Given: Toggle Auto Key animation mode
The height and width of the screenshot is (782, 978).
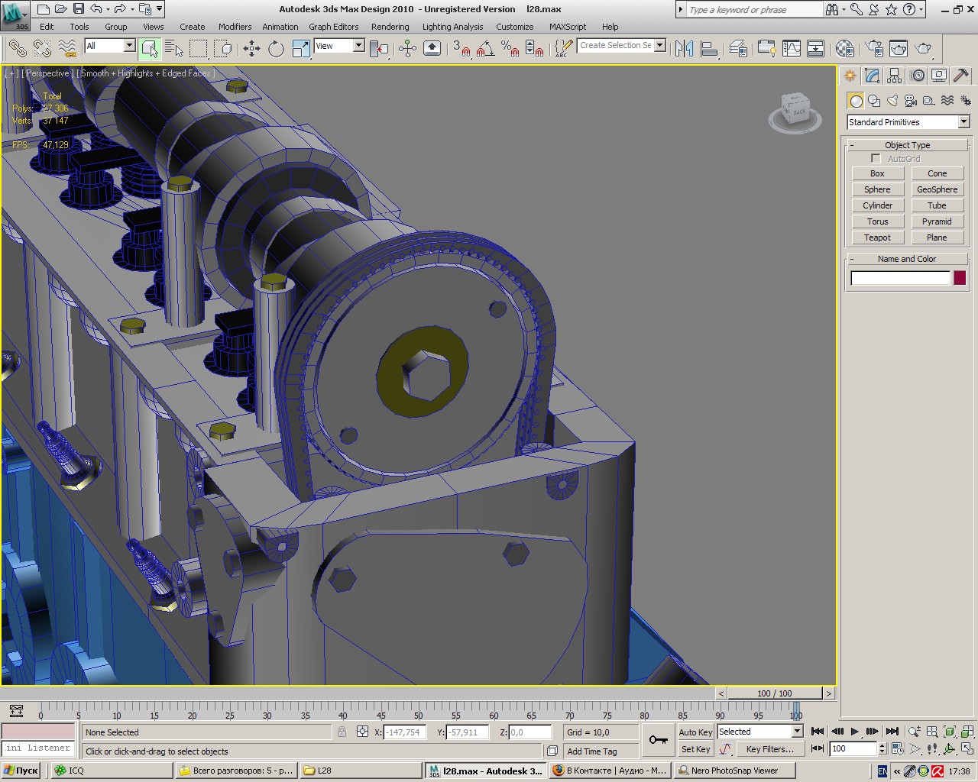Looking at the screenshot, I should (x=695, y=732).
